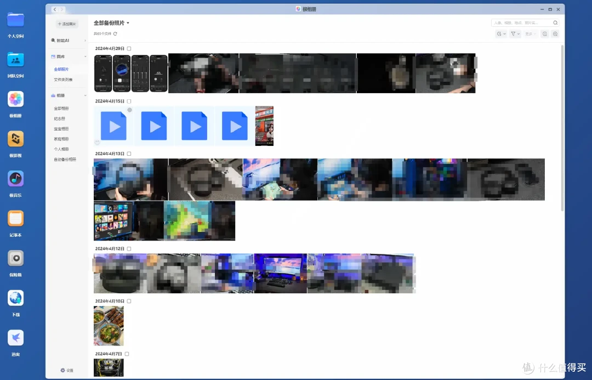Viewport: 592px width, 380px height.
Task: Open 设置 settings at sidebar bottom
Action: click(x=67, y=371)
